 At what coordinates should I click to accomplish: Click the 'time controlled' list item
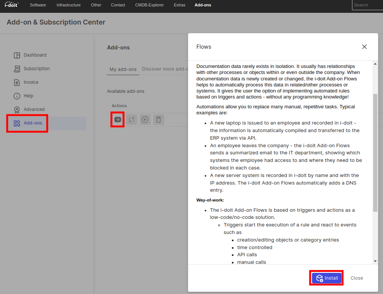(x=255, y=248)
